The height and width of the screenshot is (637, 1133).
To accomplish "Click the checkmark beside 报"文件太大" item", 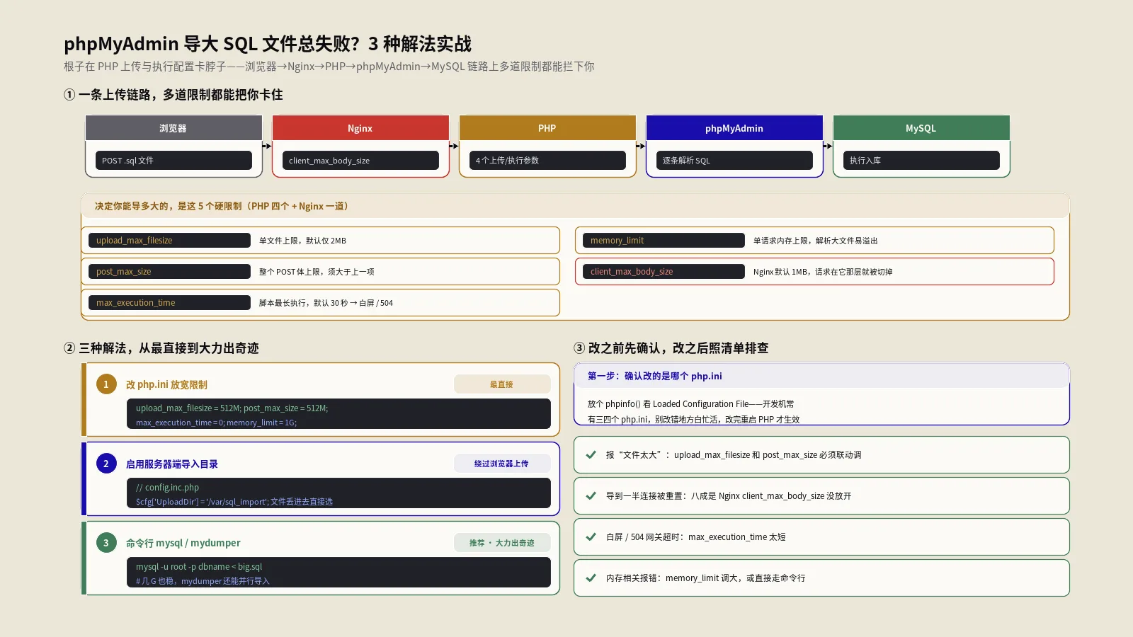I will point(591,455).
